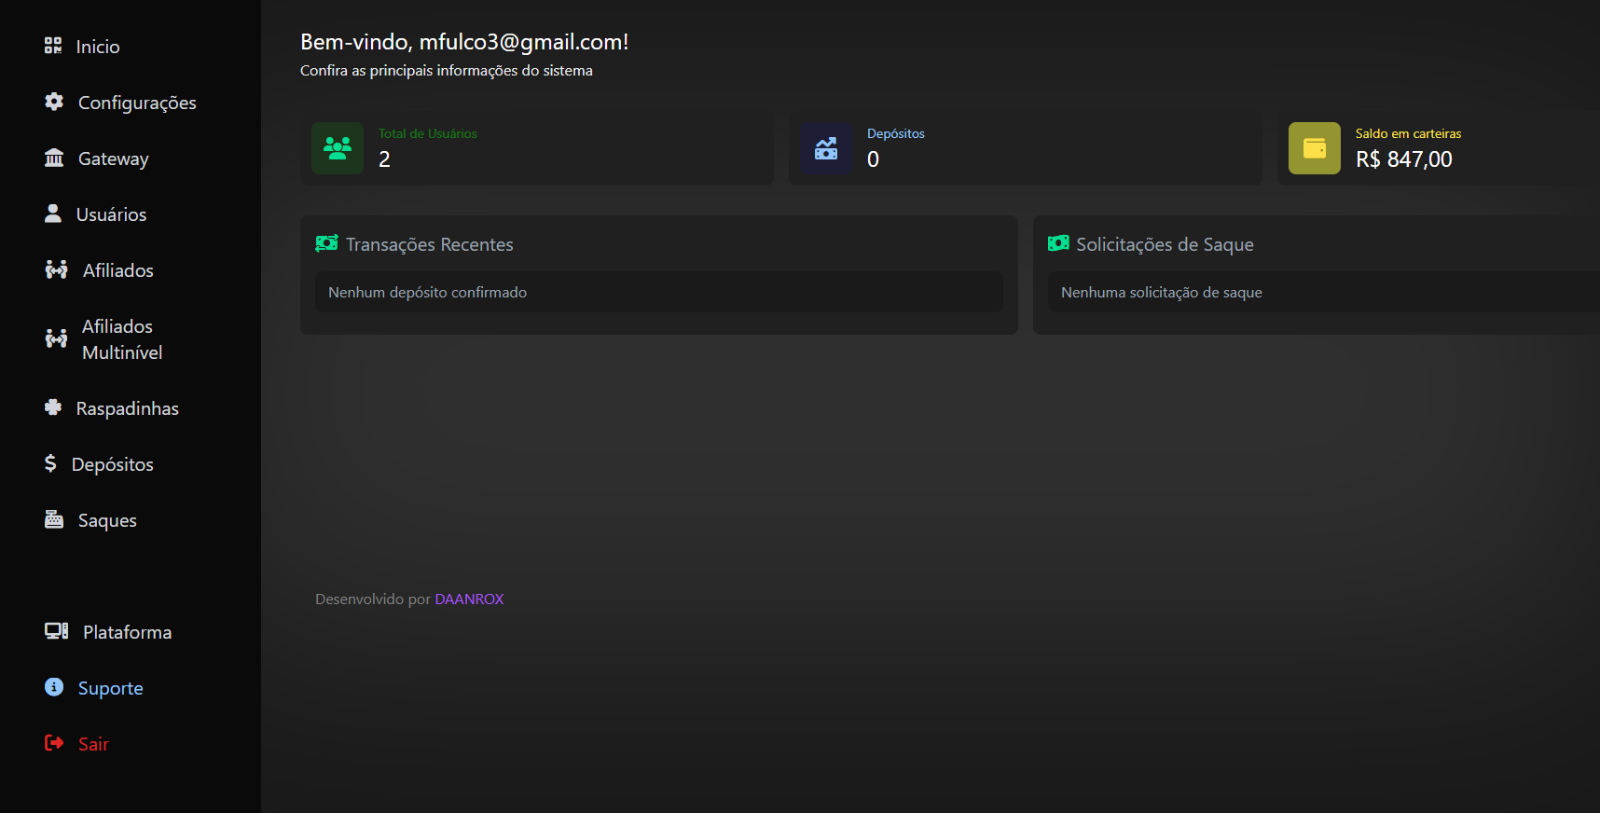Open Configurações in the sidebar

[137, 103]
